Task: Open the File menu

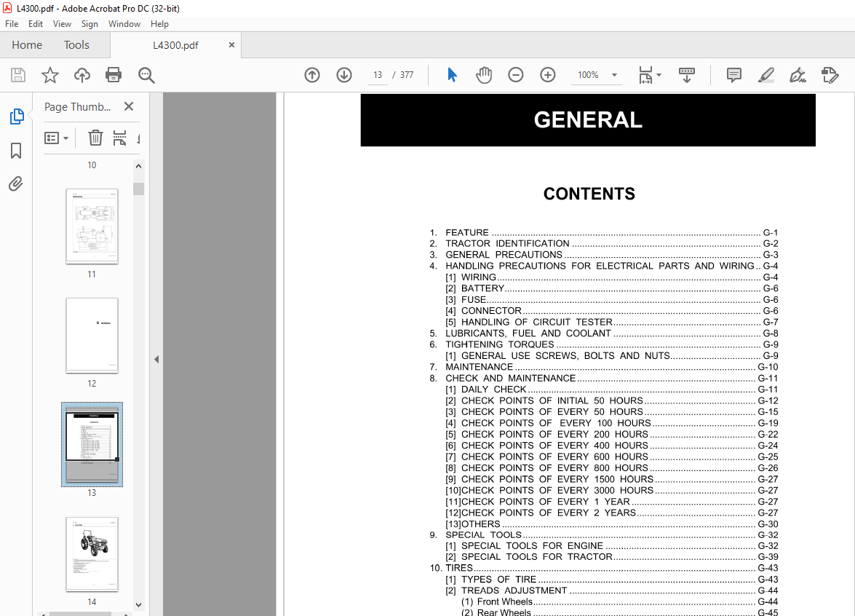Action: point(12,24)
